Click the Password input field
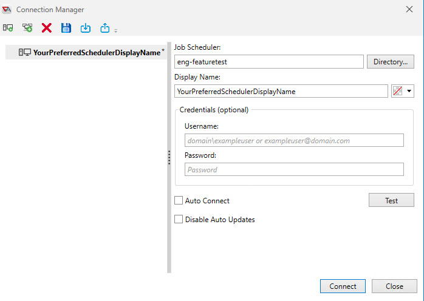 [294, 170]
